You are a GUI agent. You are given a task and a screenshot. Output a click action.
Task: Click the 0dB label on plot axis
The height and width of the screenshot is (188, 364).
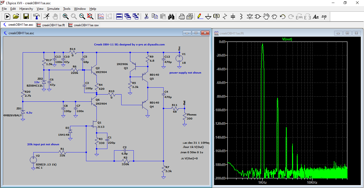pos(222,42)
